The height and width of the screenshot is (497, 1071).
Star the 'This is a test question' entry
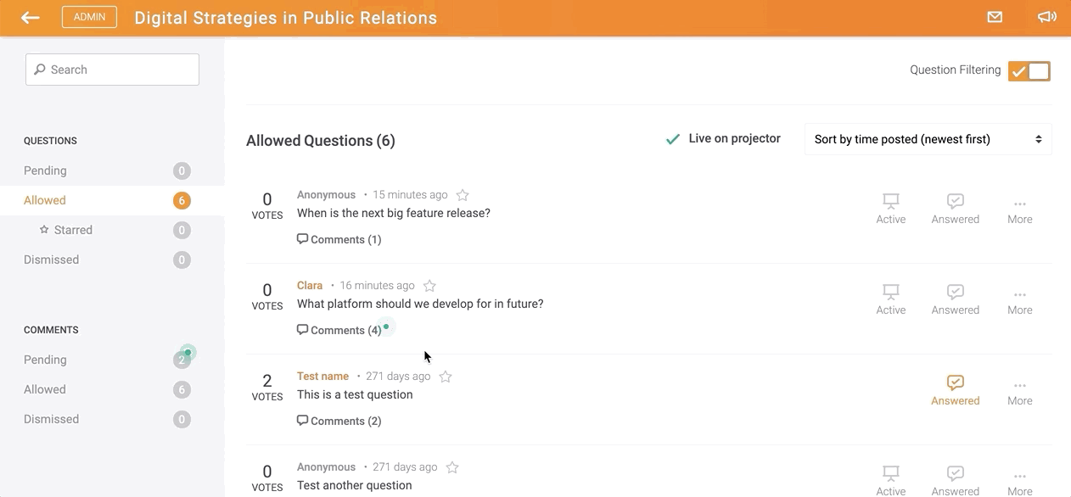446,377
